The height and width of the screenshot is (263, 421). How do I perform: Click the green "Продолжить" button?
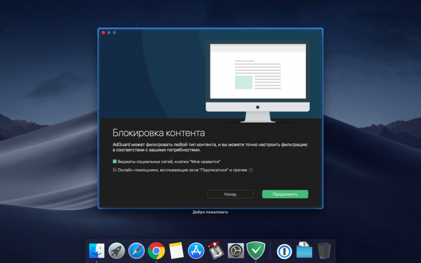285,194
